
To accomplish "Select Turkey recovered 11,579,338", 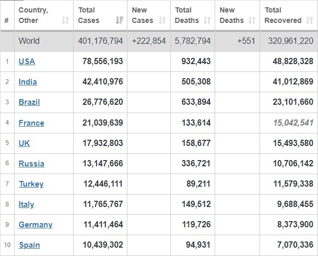I will 293,184.
